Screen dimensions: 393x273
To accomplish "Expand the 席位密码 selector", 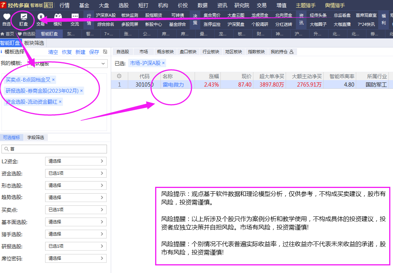I will pos(76,259).
